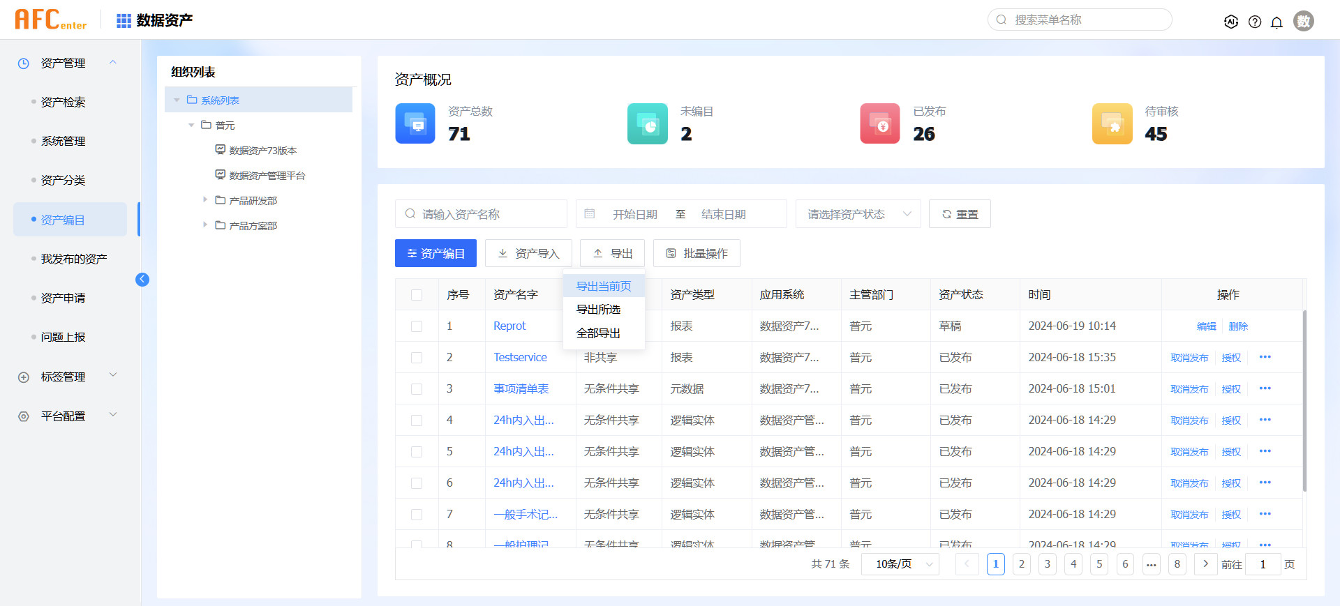Viewport: 1340px width, 606px height.
Task: Click the AFCenter logo
Action: tap(50, 20)
